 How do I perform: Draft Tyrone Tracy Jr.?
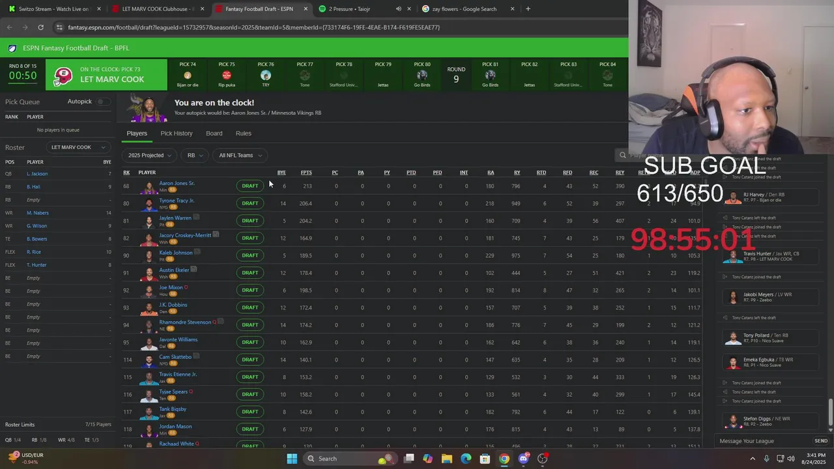coord(250,203)
